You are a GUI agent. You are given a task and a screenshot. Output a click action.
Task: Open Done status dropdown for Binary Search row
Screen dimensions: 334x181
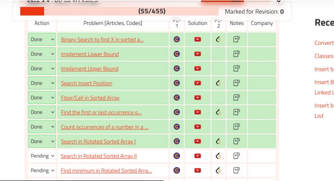coord(42,39)
